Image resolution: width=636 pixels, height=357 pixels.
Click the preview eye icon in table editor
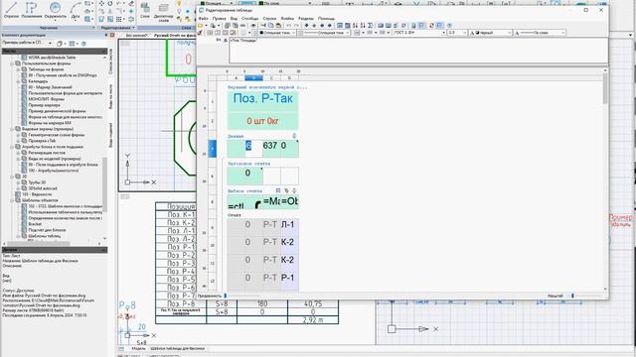(x=253, y=26)
